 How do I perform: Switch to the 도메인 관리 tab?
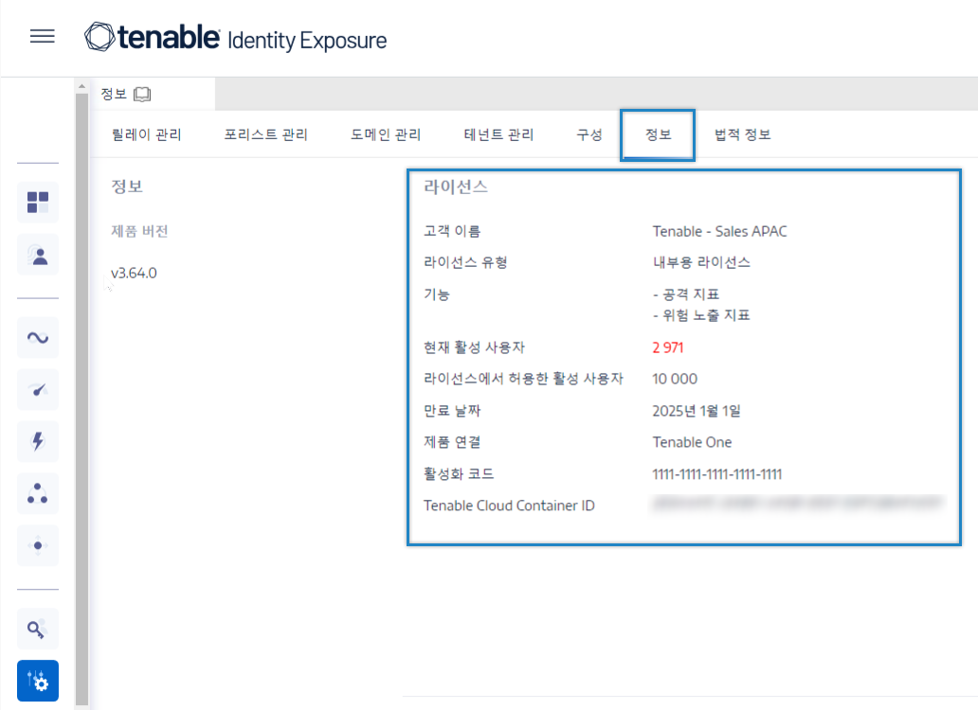(386, 134)
